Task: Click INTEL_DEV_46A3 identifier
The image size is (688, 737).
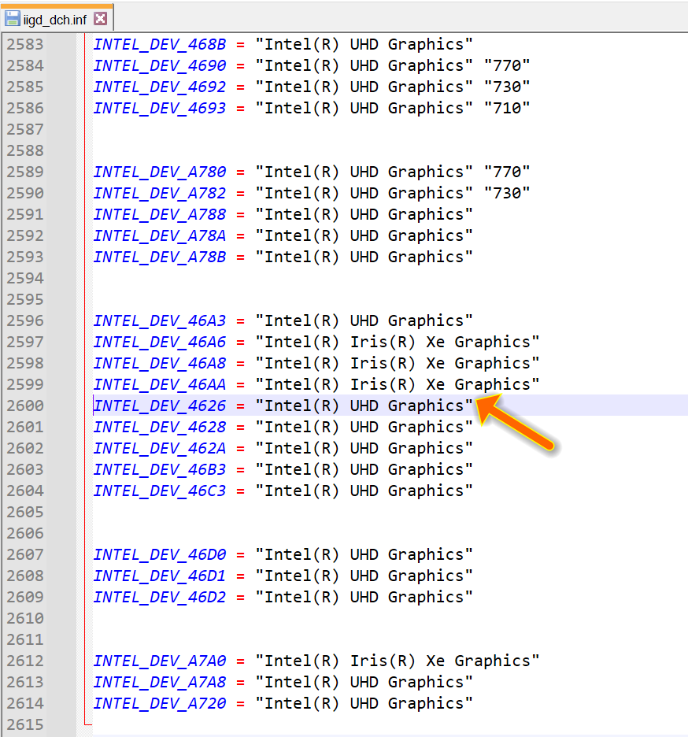Action: (160, 320)
